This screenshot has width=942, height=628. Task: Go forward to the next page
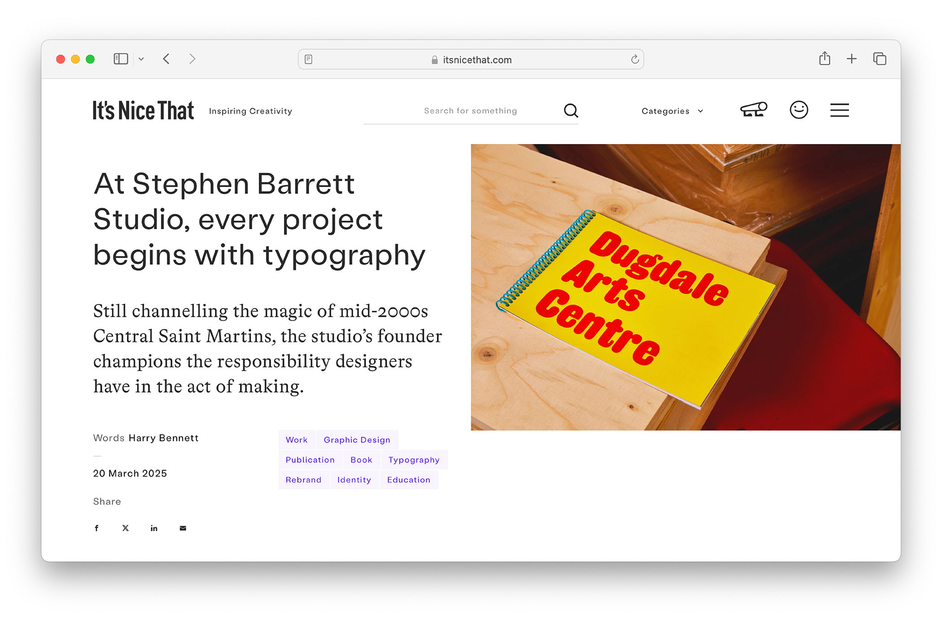(x=192, y=59)
